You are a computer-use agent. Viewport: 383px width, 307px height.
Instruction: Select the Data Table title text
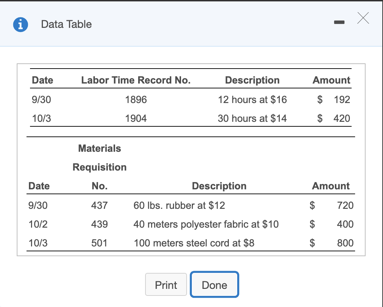[66, 24]
